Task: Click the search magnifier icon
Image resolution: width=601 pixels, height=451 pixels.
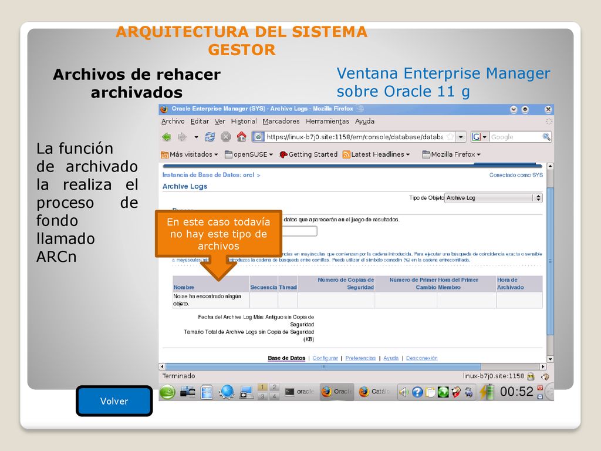Action: 546,136
